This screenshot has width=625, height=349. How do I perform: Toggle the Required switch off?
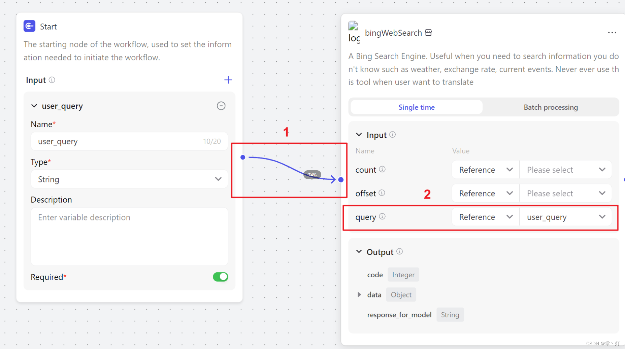point(221,277)
